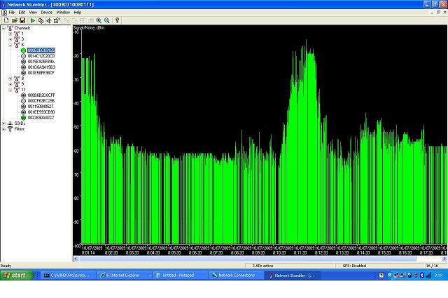Select access point 0014C12C20CD in tree
Image resolution: width=448 pixels, height=298 pixels.
point(41,55)
